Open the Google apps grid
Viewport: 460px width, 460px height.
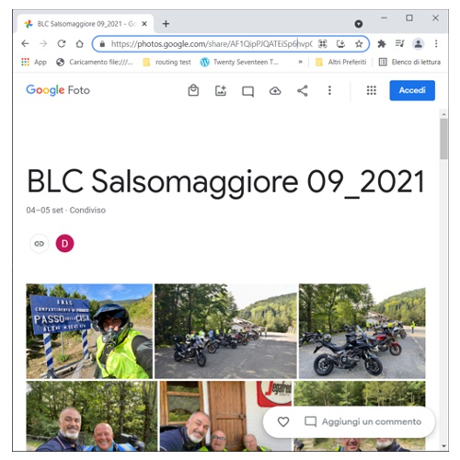tap(371, 90)
